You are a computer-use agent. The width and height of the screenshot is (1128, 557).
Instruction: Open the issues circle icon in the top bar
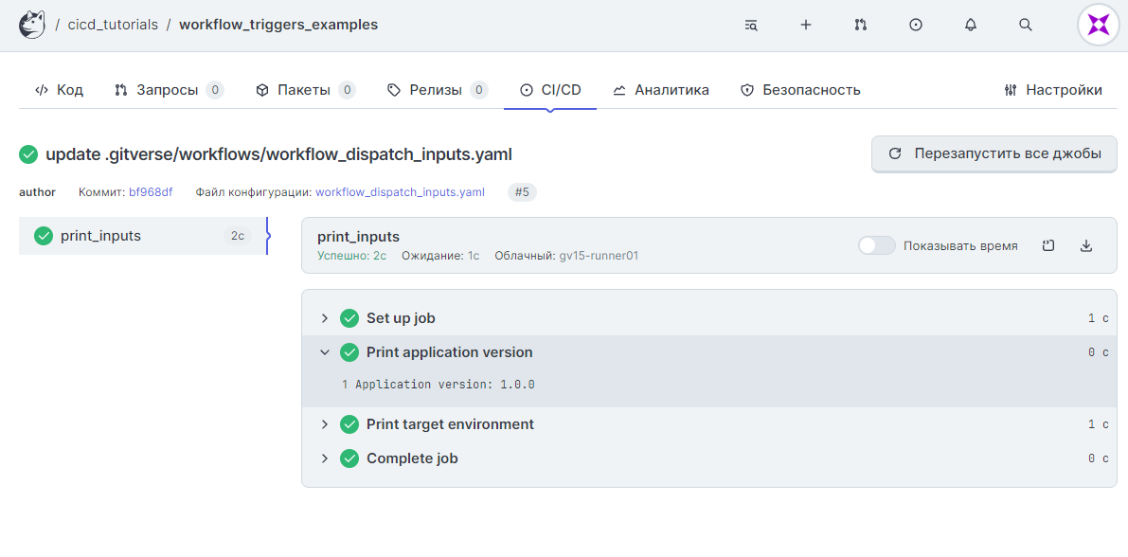[x=916, y=26]
